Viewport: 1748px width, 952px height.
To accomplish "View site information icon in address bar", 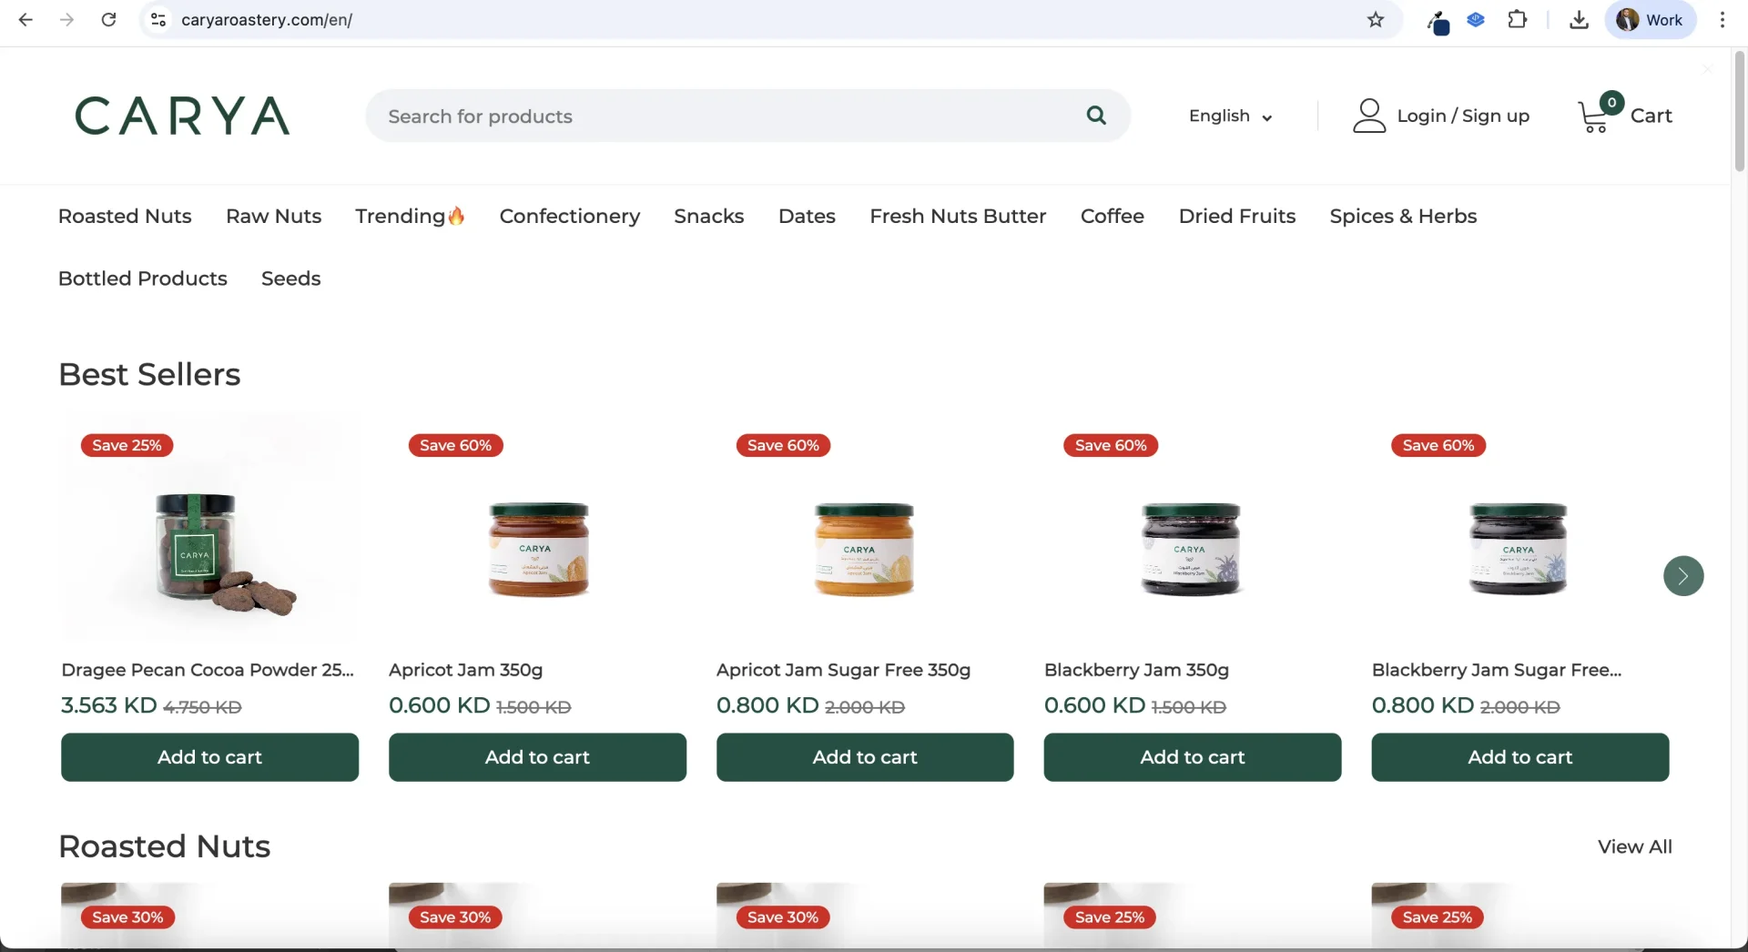I will (158, 20).
